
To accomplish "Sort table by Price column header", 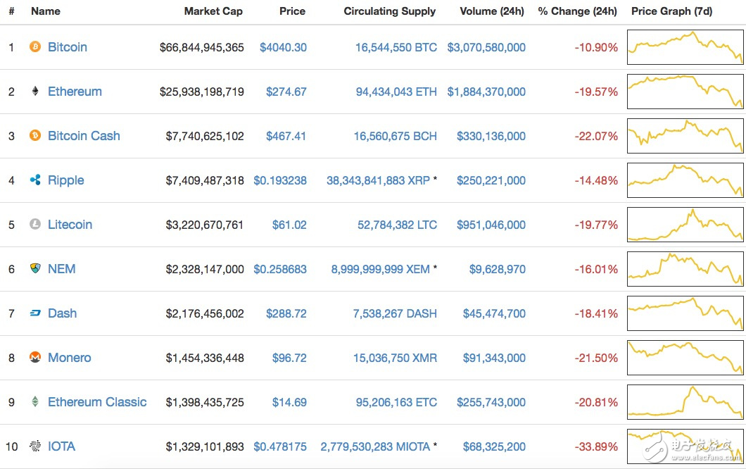I will pos(292,11).
